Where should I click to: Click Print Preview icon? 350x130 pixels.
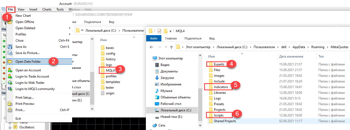pyautogui.click(x=10, y=104)
